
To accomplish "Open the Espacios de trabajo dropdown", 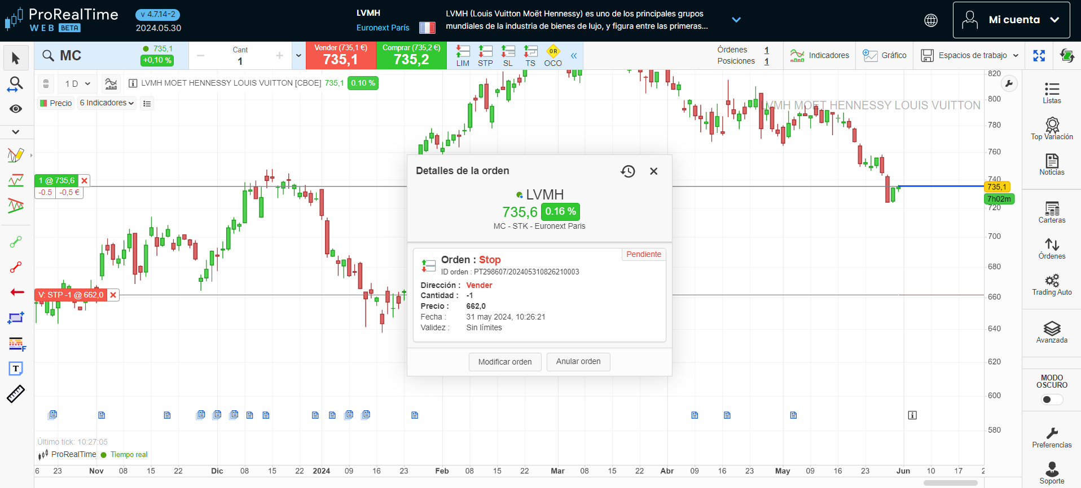I will (970, 55).
